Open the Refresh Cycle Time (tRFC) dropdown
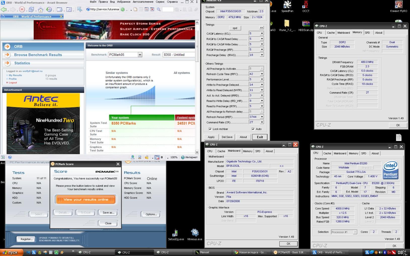The height and width of the screenshot is (256, 410). [262, 74]
